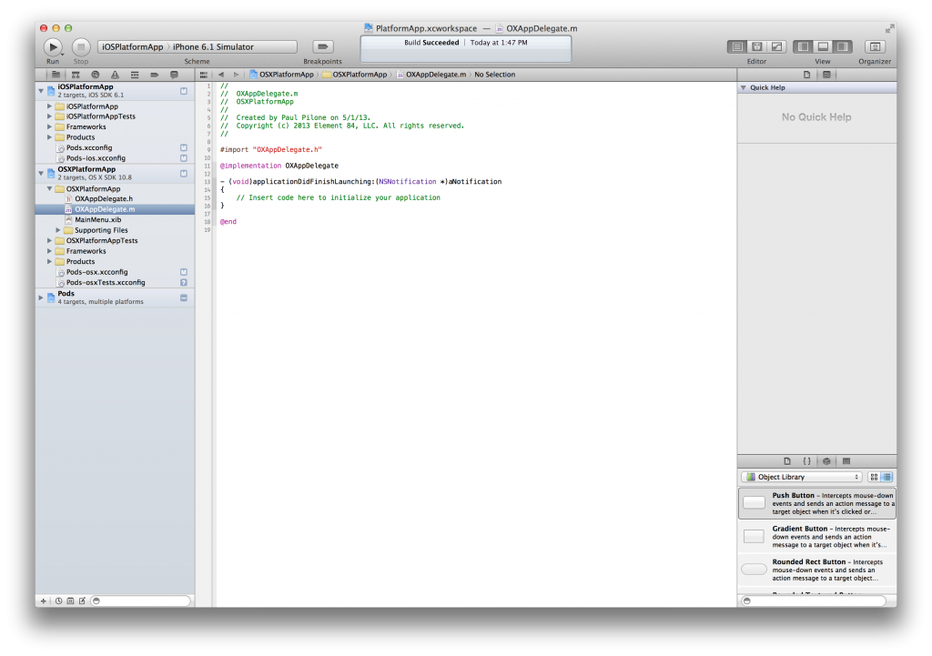Select Rounded Rect Button in Object Library
The image size is (932, 656).
pyautogui.click(x=816, y=570)
